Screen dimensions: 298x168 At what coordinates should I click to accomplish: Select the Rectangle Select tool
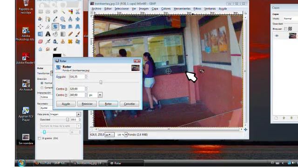pyautogui.click(x=41, y=12)
